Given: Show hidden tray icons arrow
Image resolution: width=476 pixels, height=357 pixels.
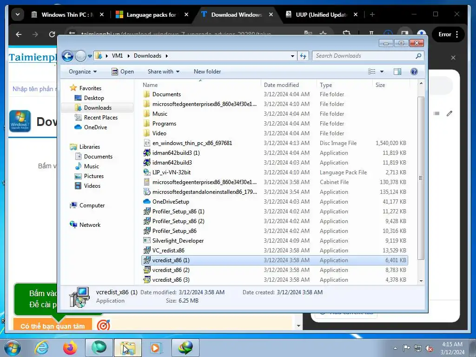Looking at the screenshot, I should point(395,349).
